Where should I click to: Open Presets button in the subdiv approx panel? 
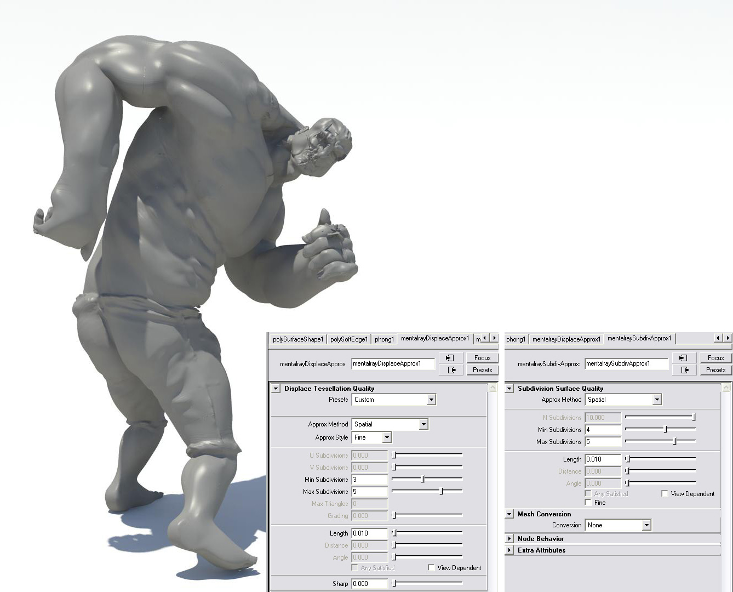coord(715,370)
